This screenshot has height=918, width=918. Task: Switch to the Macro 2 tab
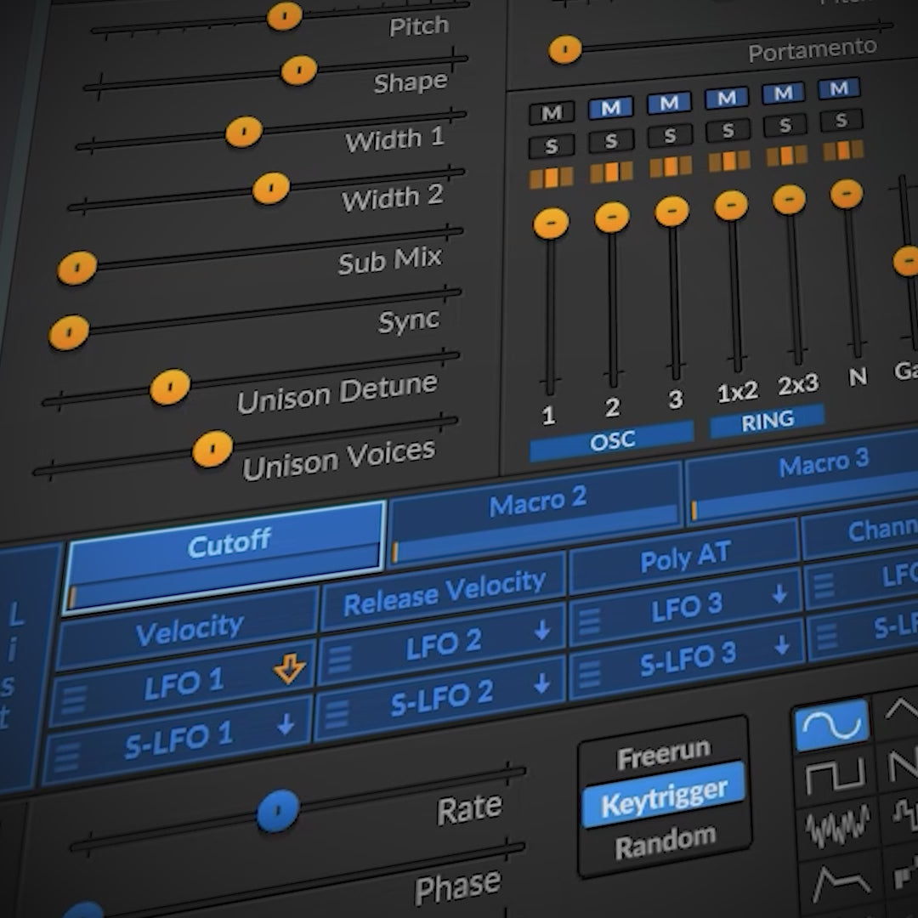tap(537, 502)
